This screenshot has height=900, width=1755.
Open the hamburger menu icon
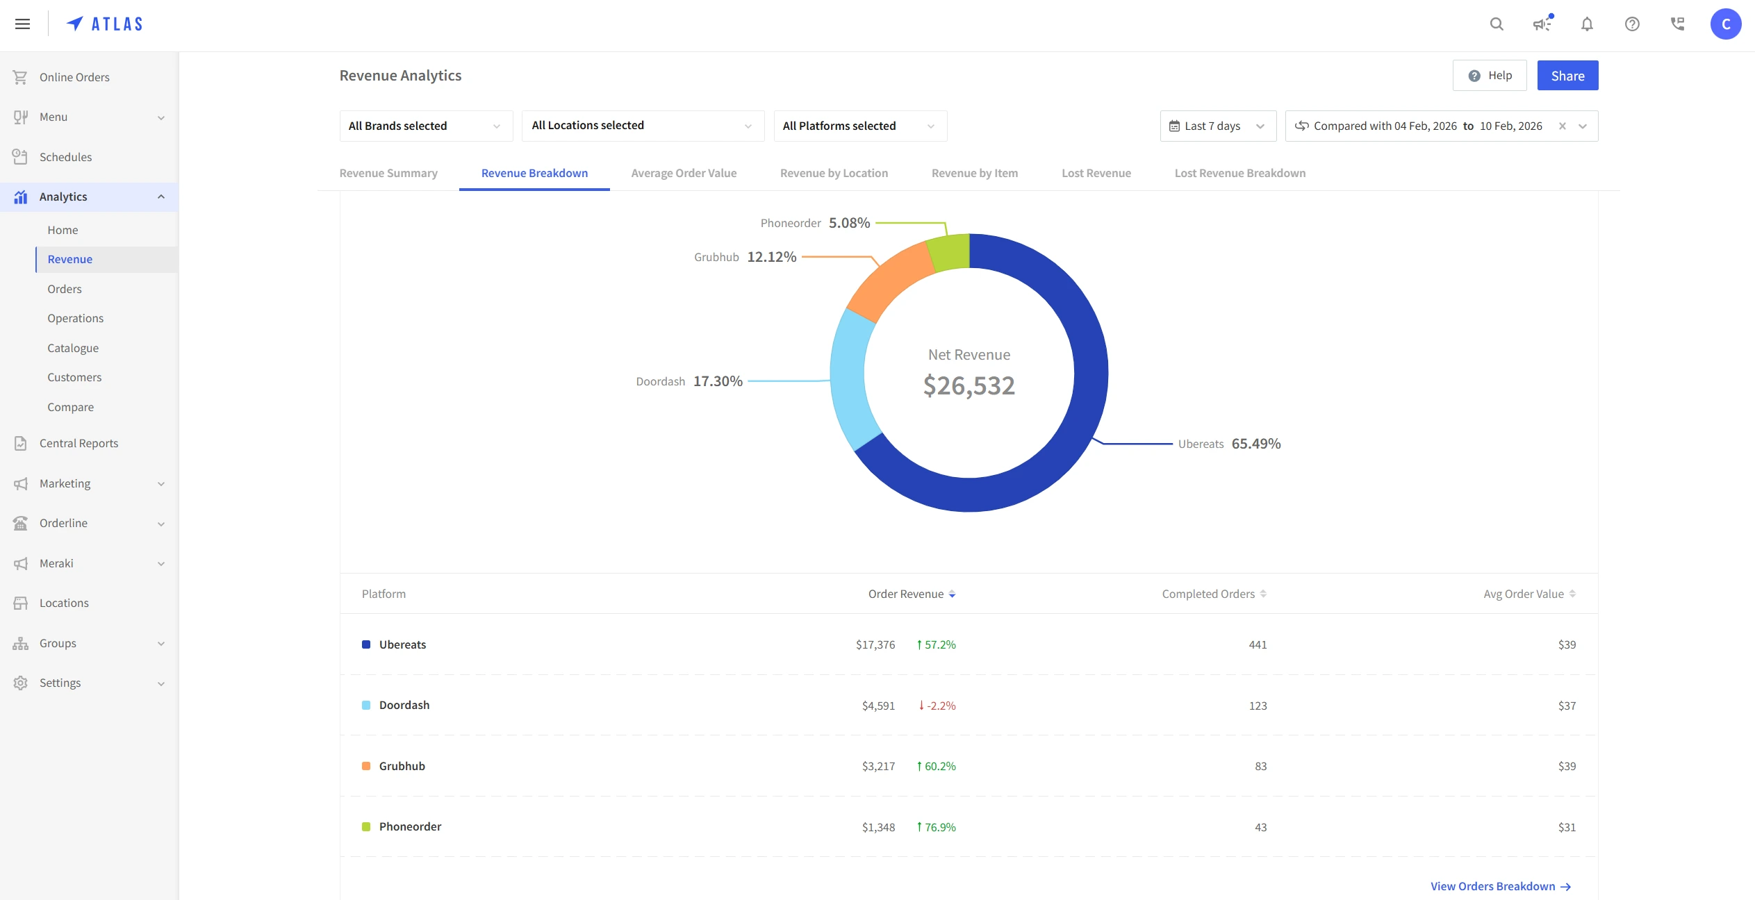[x=22, y=24]
